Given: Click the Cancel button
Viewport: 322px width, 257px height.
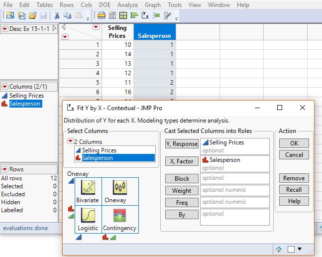Looking at the screenshot, I should coord(294,155).
